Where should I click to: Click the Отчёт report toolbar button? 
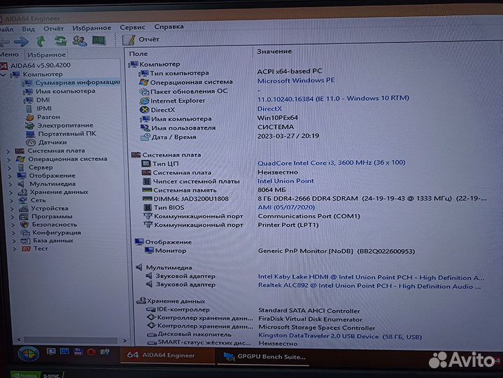(x=141, y=39)
